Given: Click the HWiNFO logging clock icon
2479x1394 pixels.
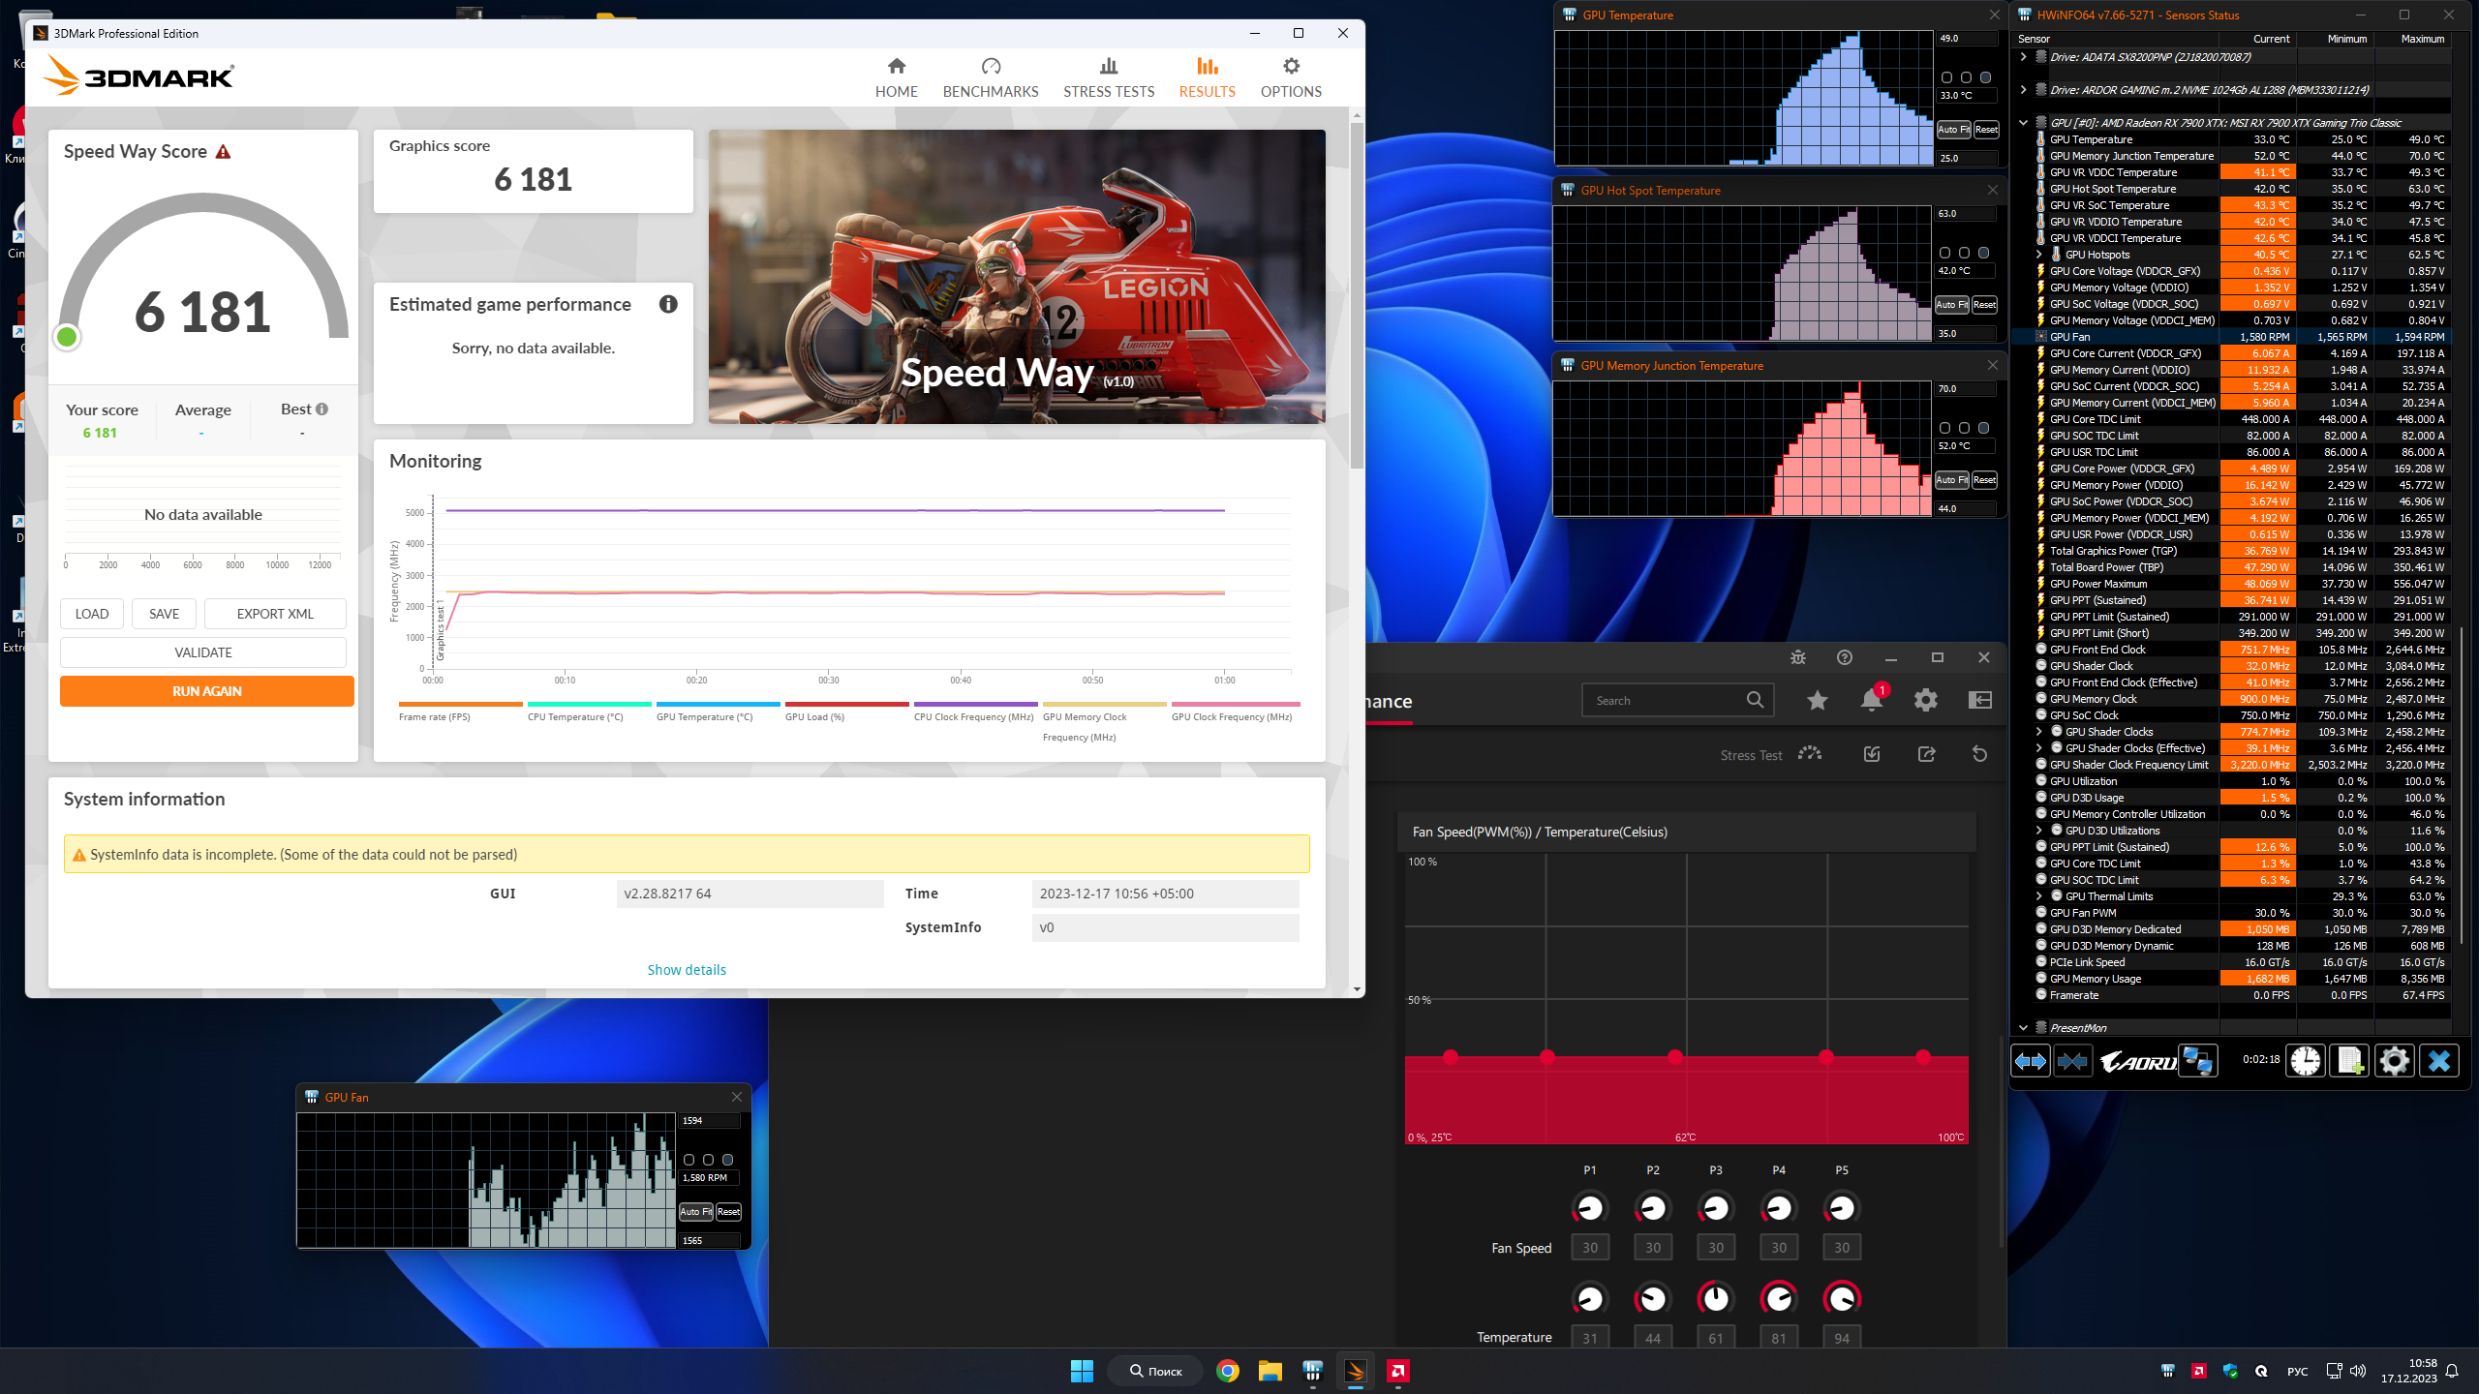Looking at the screenshot, I should (x=2306, y=1061).
